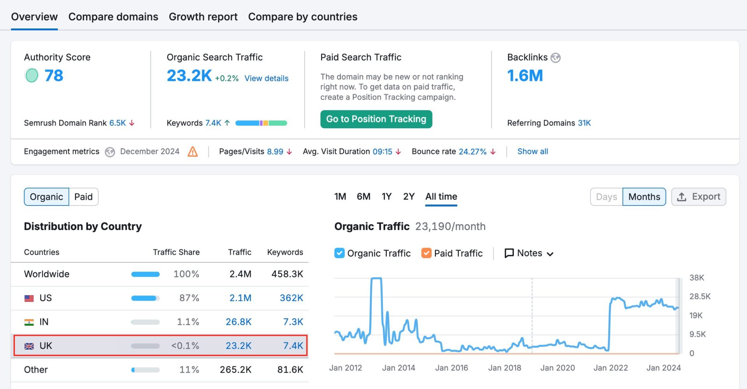Screen dimensions: 747x389
Task: Open the Growth report tab
Action: coord(203,17)
